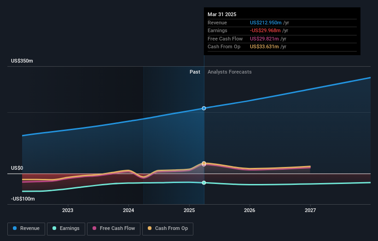This screenshot has height=241, width=378.
Task: Click the 2024 x-axis label
Action: (128, 210)
